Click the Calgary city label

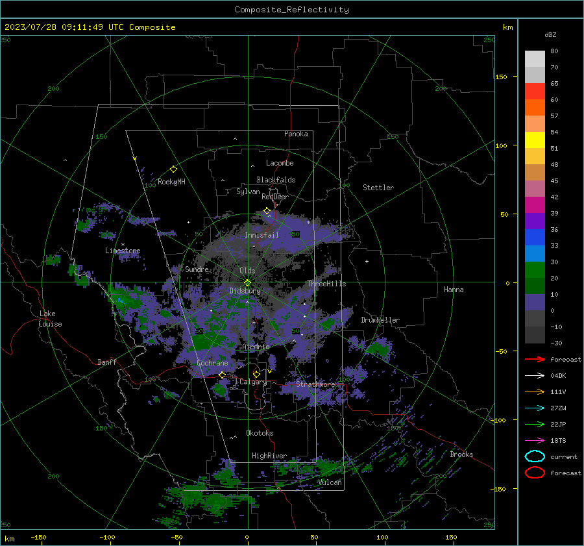click(253, 382)
